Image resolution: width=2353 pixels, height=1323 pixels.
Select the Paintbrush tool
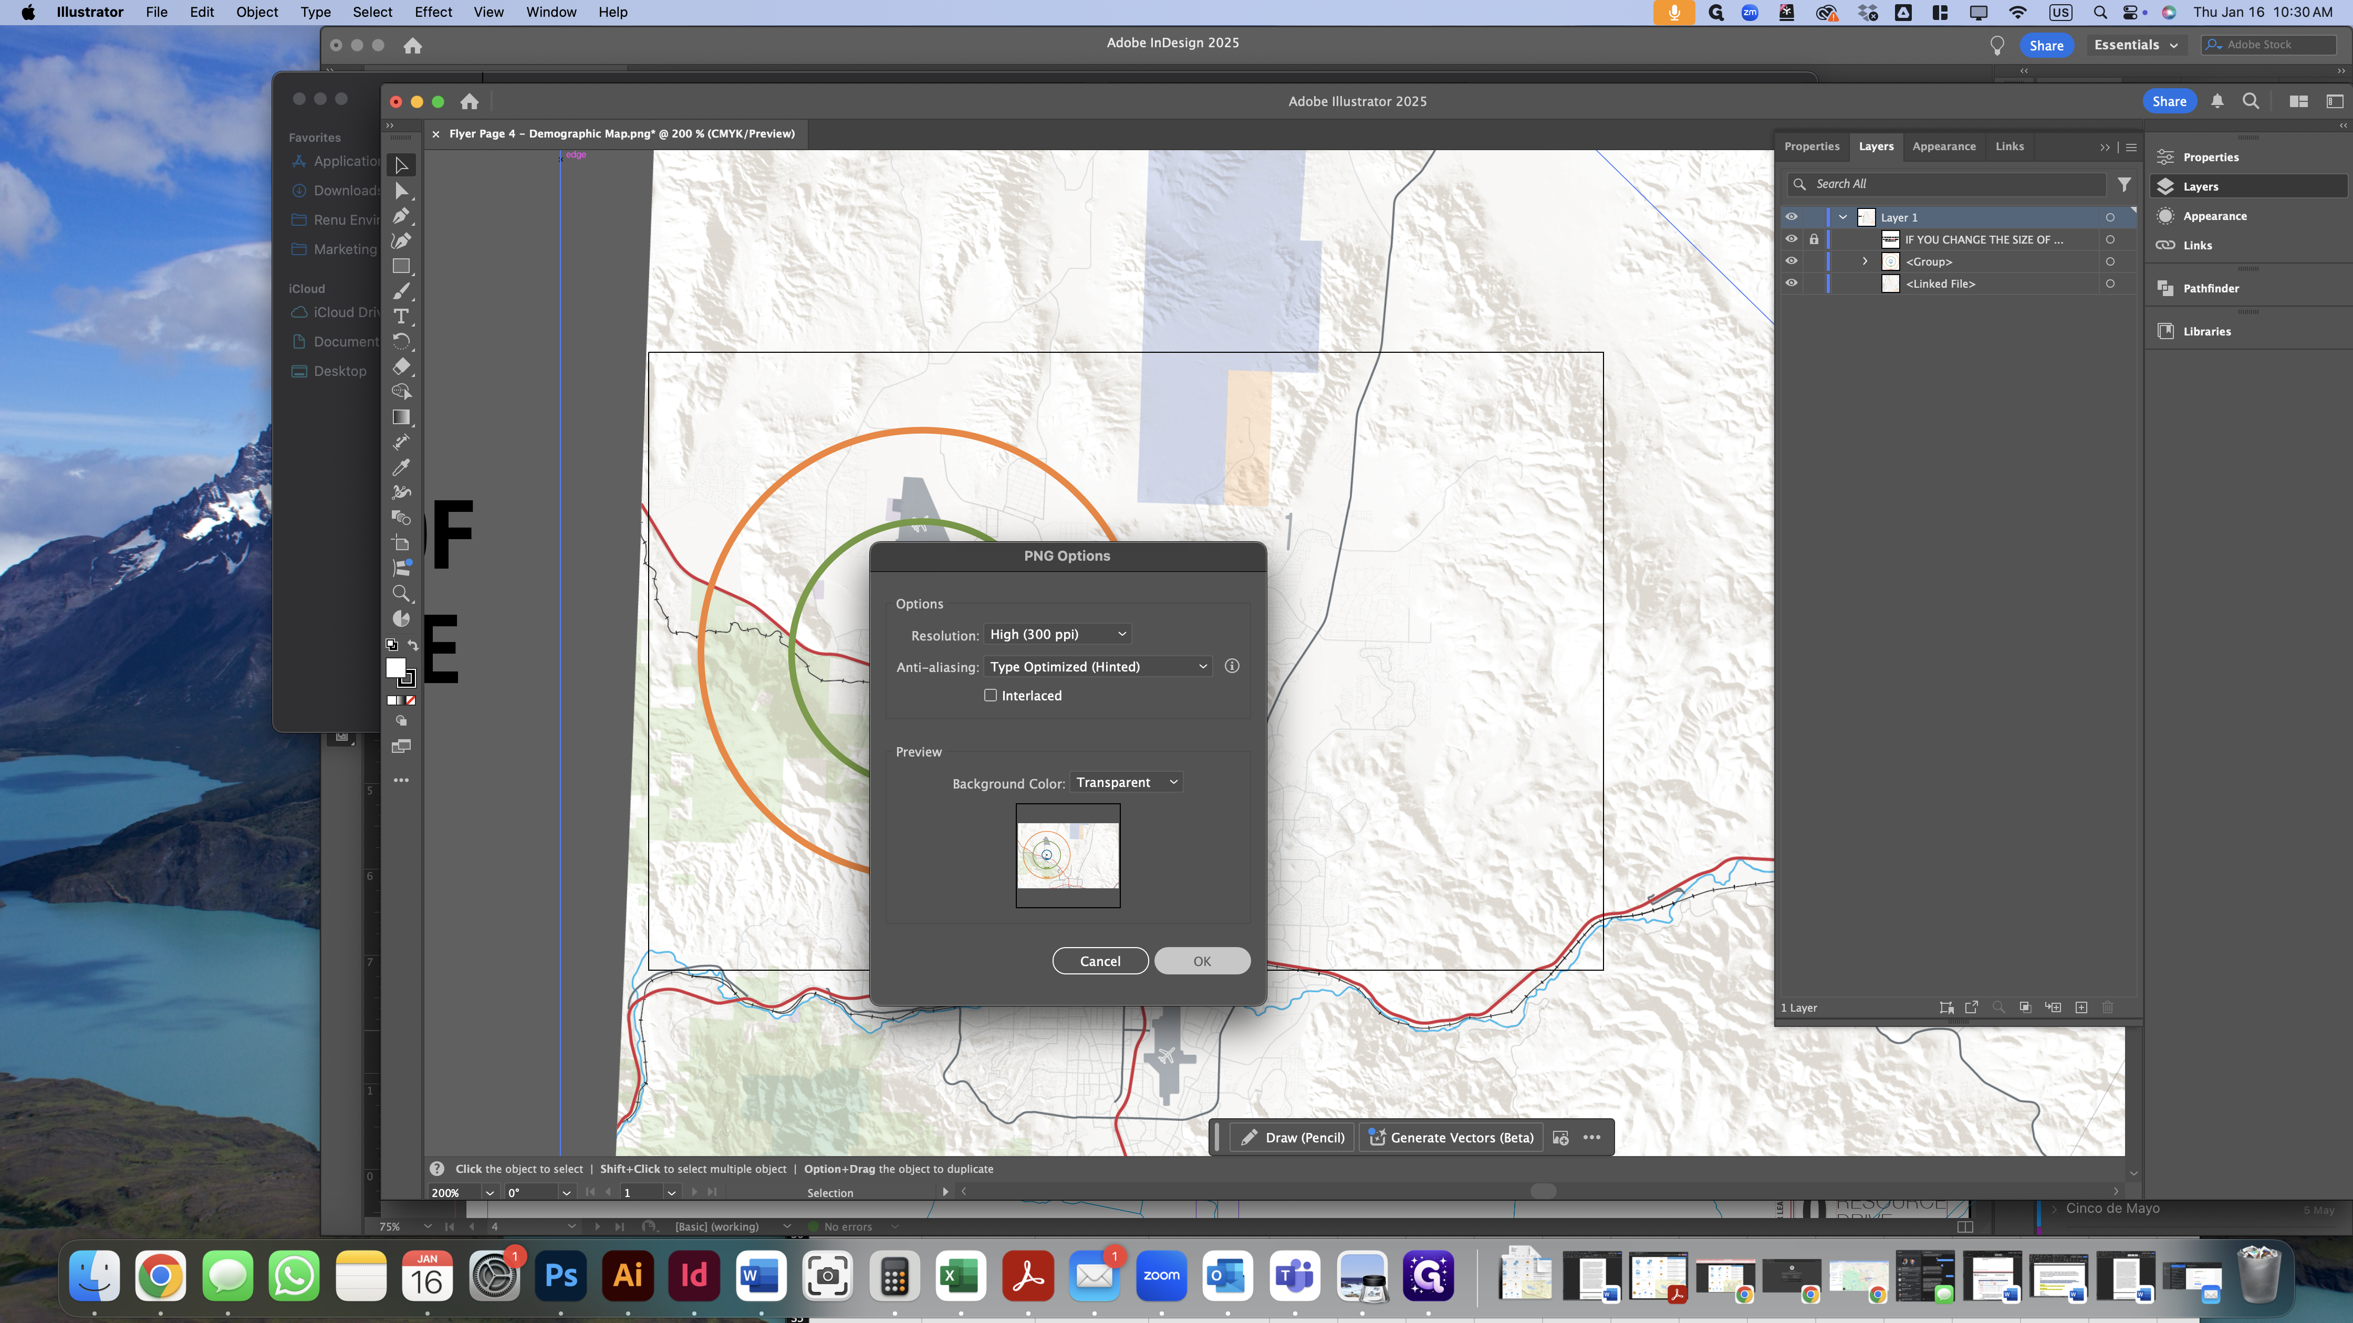tap(401, 291)
